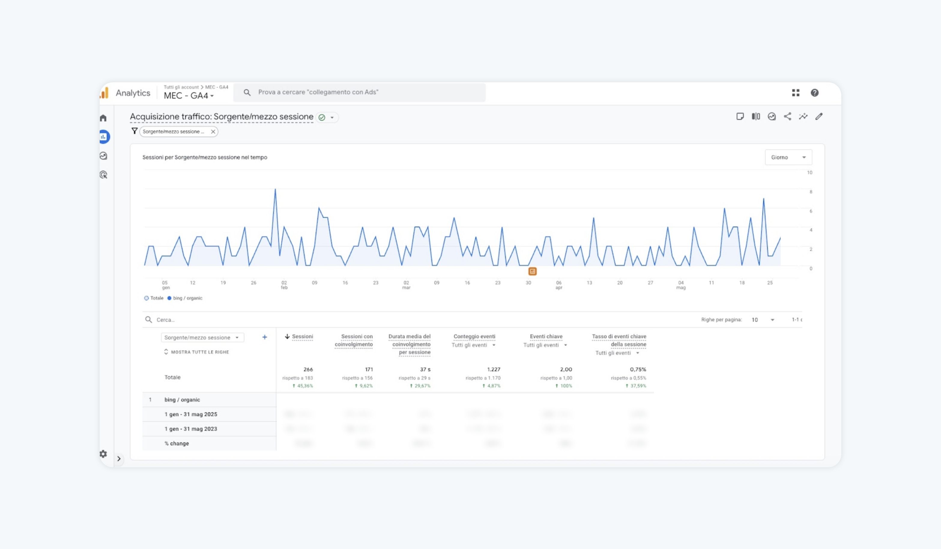This screenshot has height=549, width=941.
Task: Go to Home in the sidebar
Action: click(x=103, y=118)
